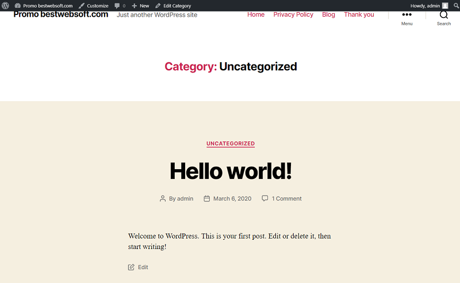Click the calendar date icon
460x283 pixels.
click(x=207, y=199)
